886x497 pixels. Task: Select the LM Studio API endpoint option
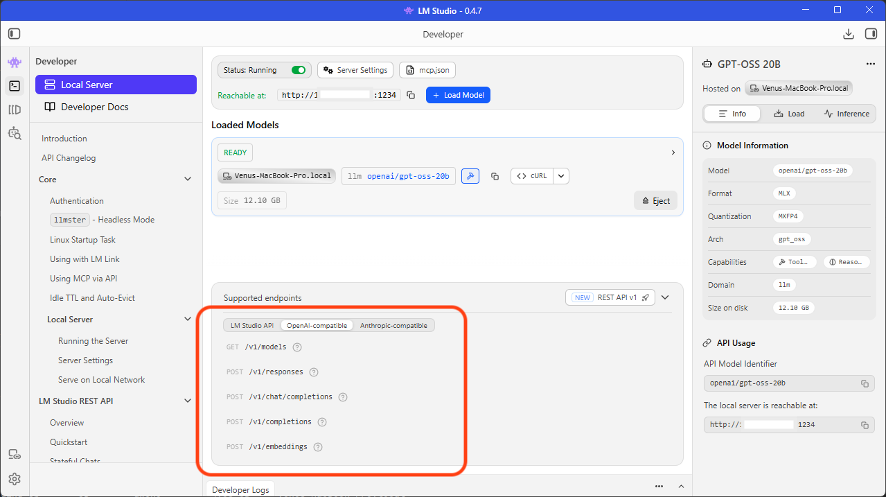252,325
